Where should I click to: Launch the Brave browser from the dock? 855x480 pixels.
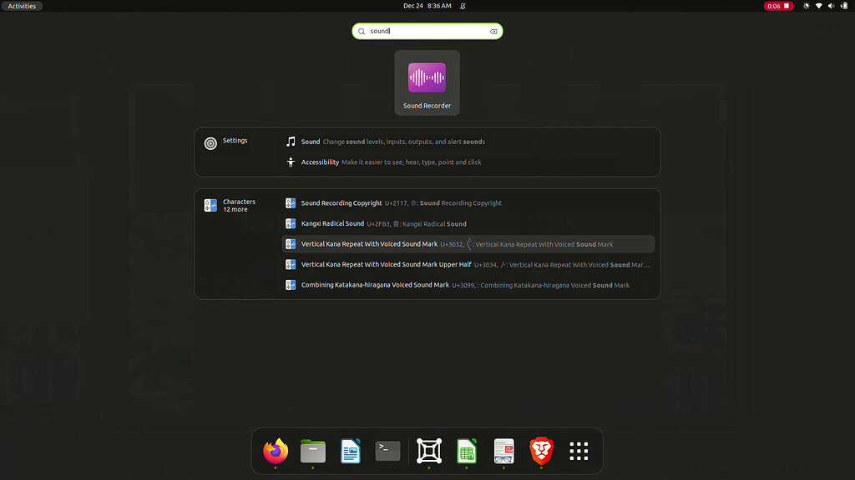click(x=540, y=451)
